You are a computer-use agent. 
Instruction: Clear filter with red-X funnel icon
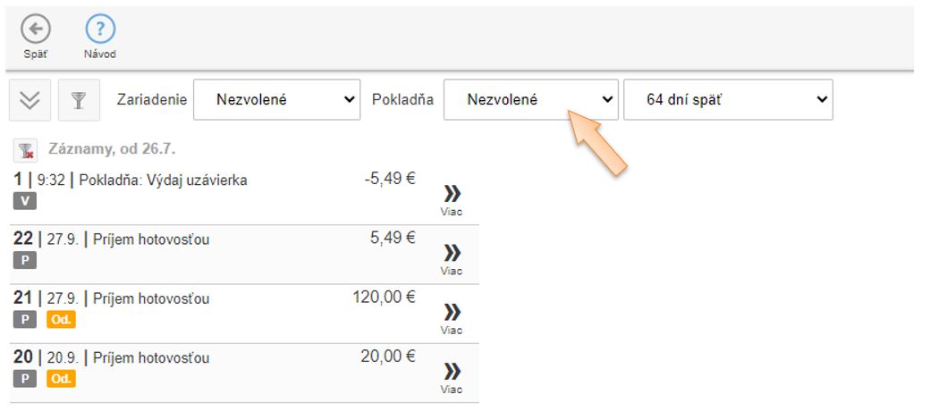pos(26,150)
